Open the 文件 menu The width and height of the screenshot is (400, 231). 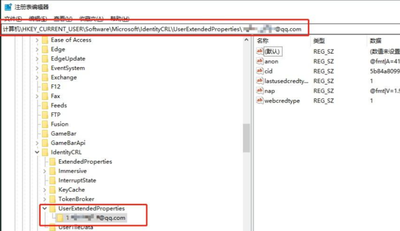[13, 18]
